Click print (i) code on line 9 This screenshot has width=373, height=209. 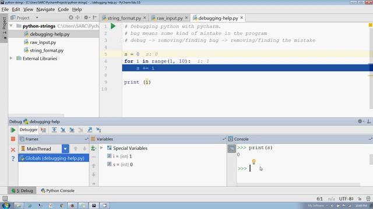pyautogui.click(x=138, y=82)
